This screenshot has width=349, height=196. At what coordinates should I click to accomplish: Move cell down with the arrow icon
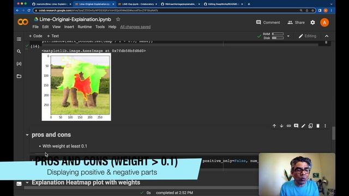click(x=281, y=126)
